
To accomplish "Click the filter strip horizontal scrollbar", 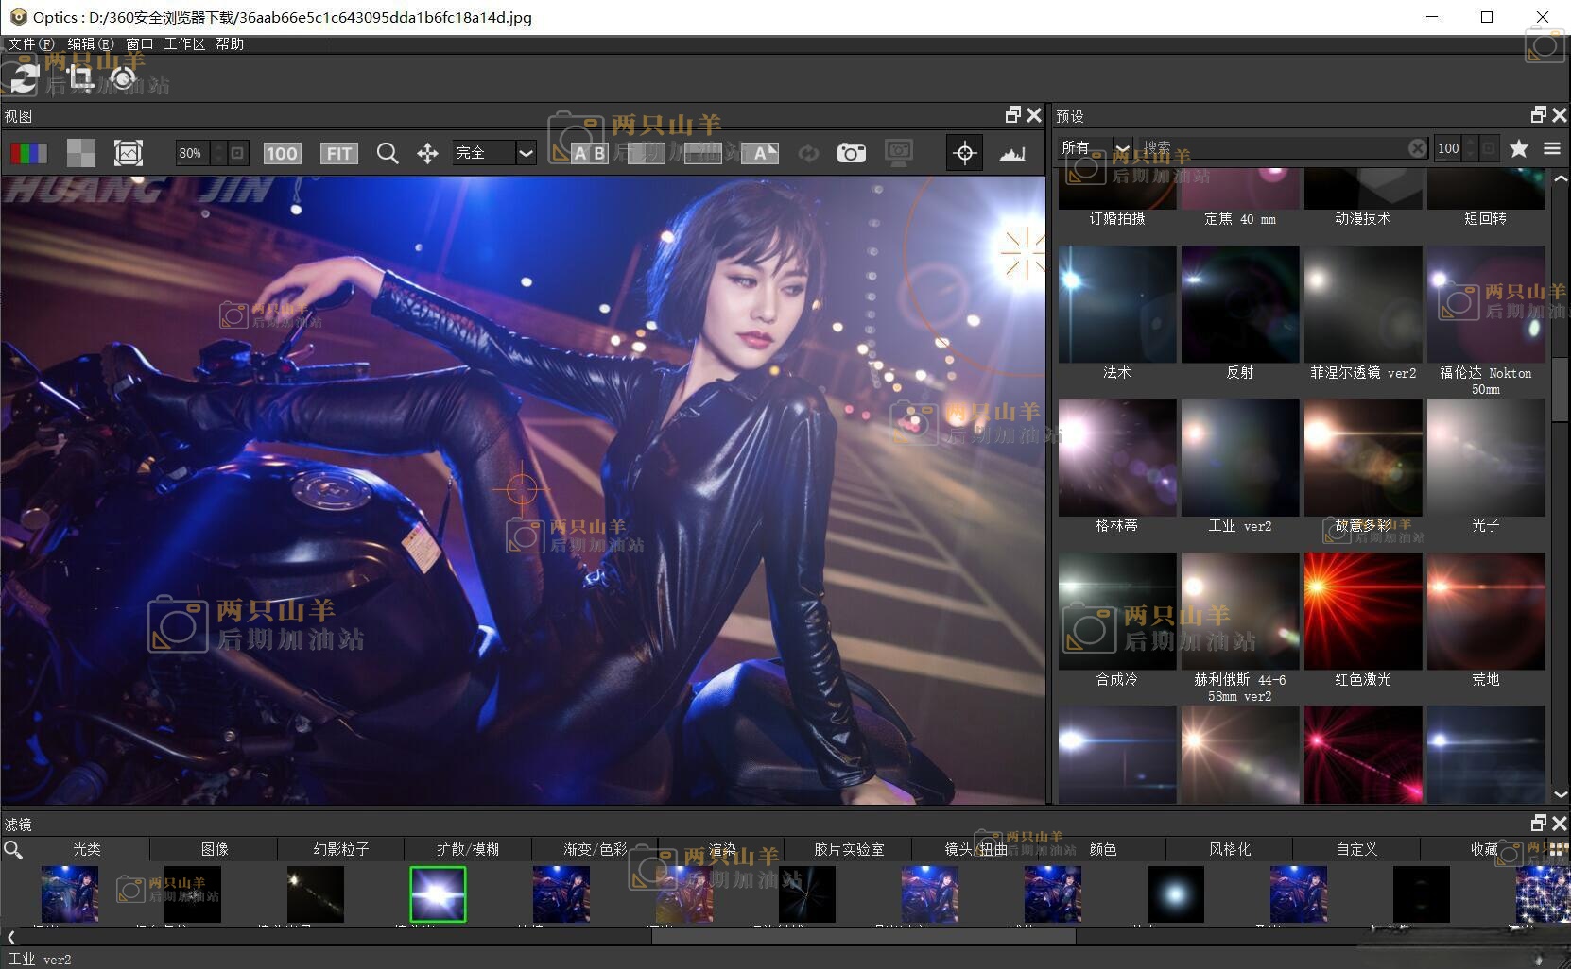I will (862, 937).
